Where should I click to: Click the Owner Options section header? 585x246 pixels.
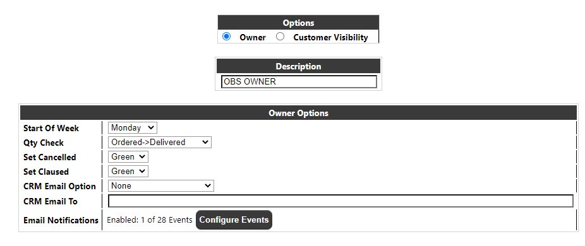tap(298, 113)
